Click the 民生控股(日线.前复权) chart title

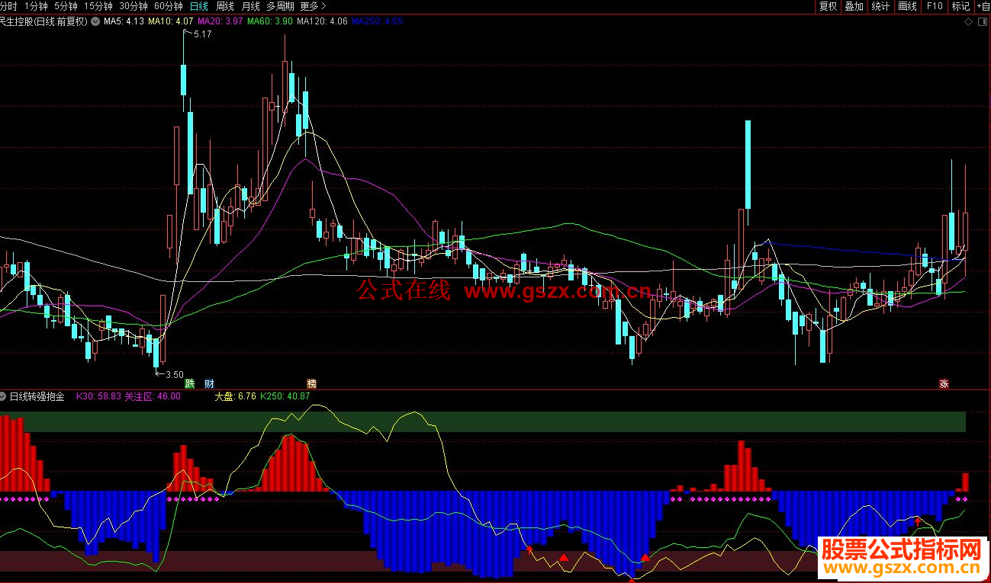tap(43, 21)
